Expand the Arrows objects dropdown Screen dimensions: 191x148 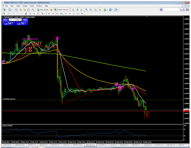pyautogui.click(x=45, y=14)
